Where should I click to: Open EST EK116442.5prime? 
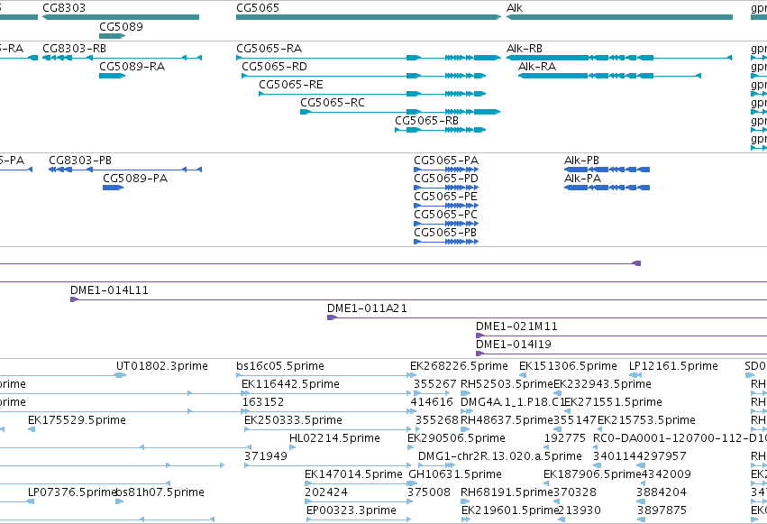click(290, 384)
